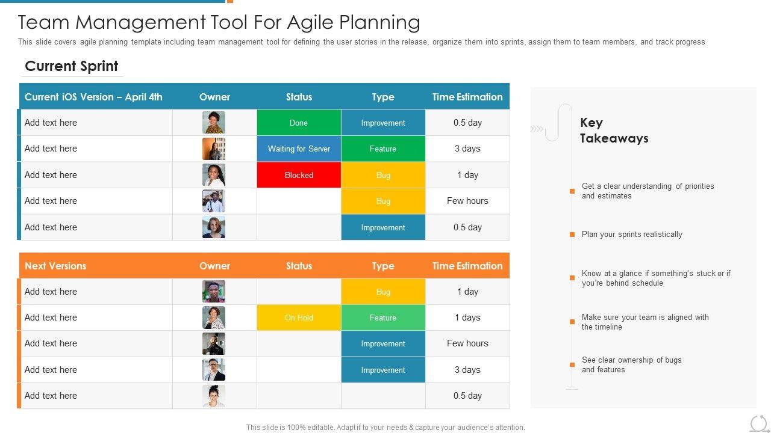Select the owner photo next to On Hold
This screenshot has width=771, height=433.
coord(214,318)
